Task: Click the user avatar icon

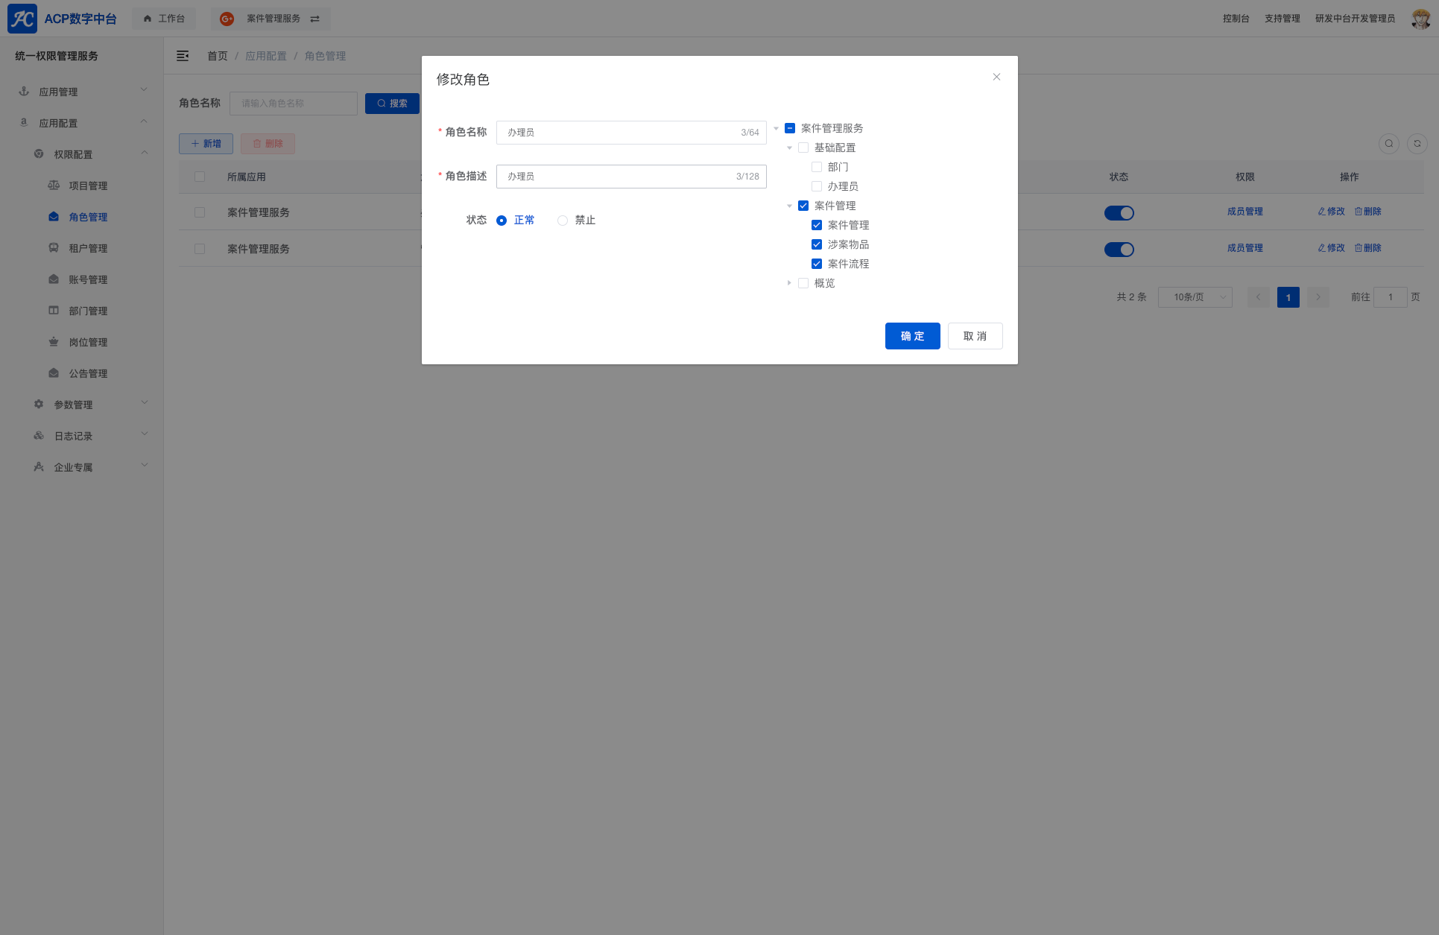Action: pyautogui.click(x=1420, y=19)
